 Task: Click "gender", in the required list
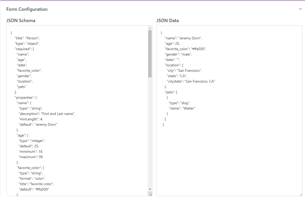tap(24, 76)
